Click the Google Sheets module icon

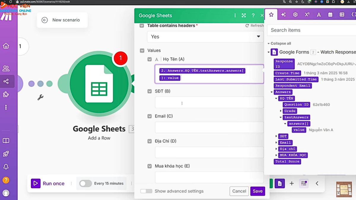[99, 84]
